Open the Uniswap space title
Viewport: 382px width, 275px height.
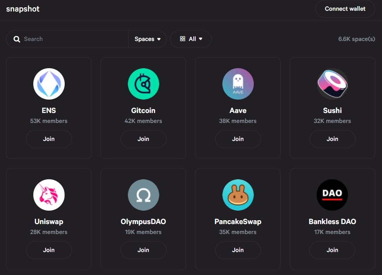click(49, 222)
